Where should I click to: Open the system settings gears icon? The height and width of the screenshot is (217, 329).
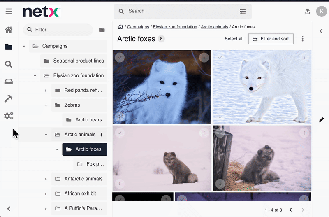tap(9, 116)
